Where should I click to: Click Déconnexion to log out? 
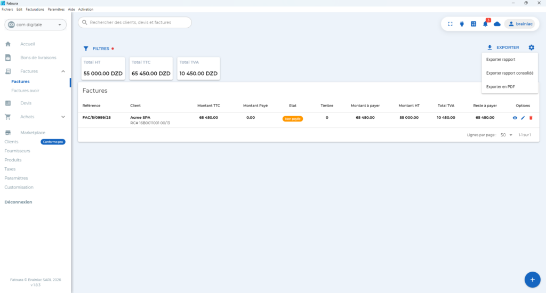click(18, 202)
